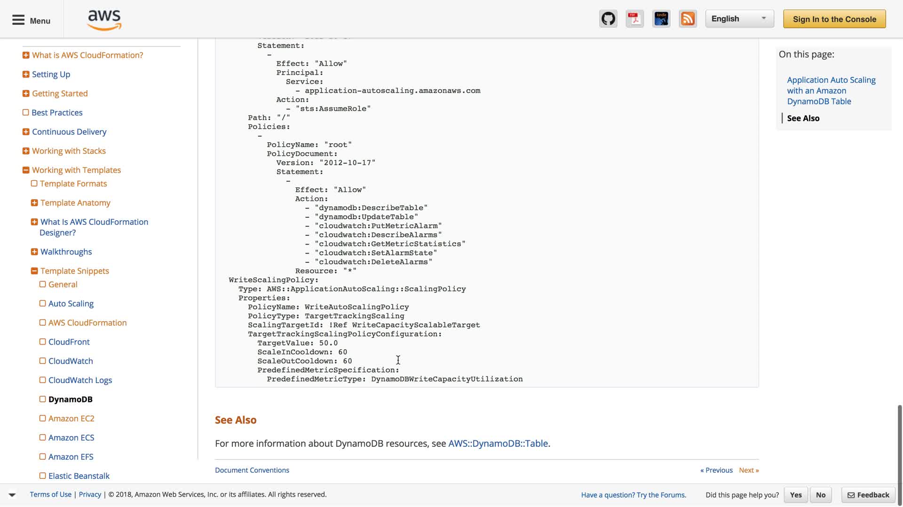Viewport: 903px width, 507px height.
Task: Click the hamburger Menu icon
Action: (18, 20)
